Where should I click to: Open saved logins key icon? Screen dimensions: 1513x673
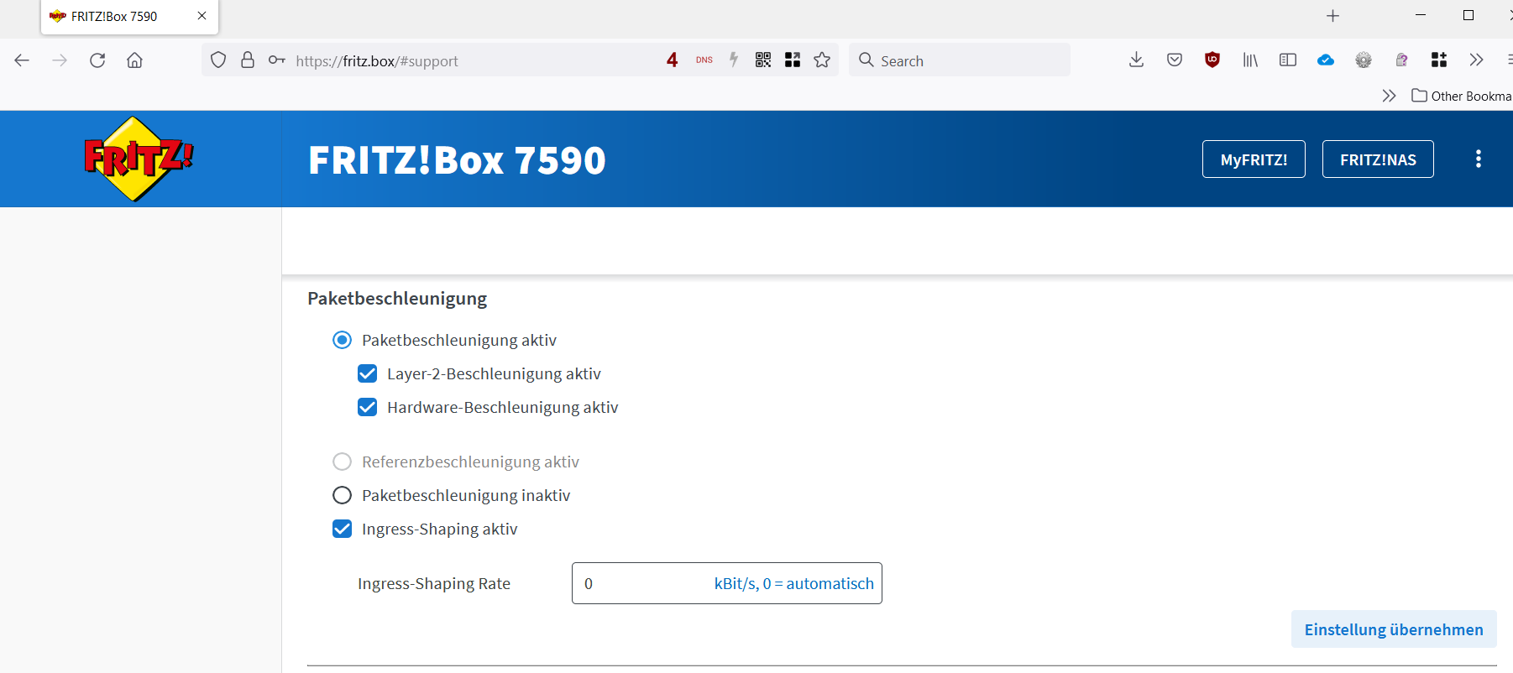(x=277, y=60)
